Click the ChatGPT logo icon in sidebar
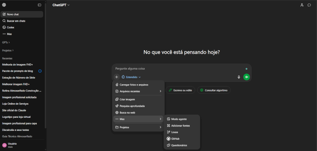317x151 pixels. tap(4, 5)
